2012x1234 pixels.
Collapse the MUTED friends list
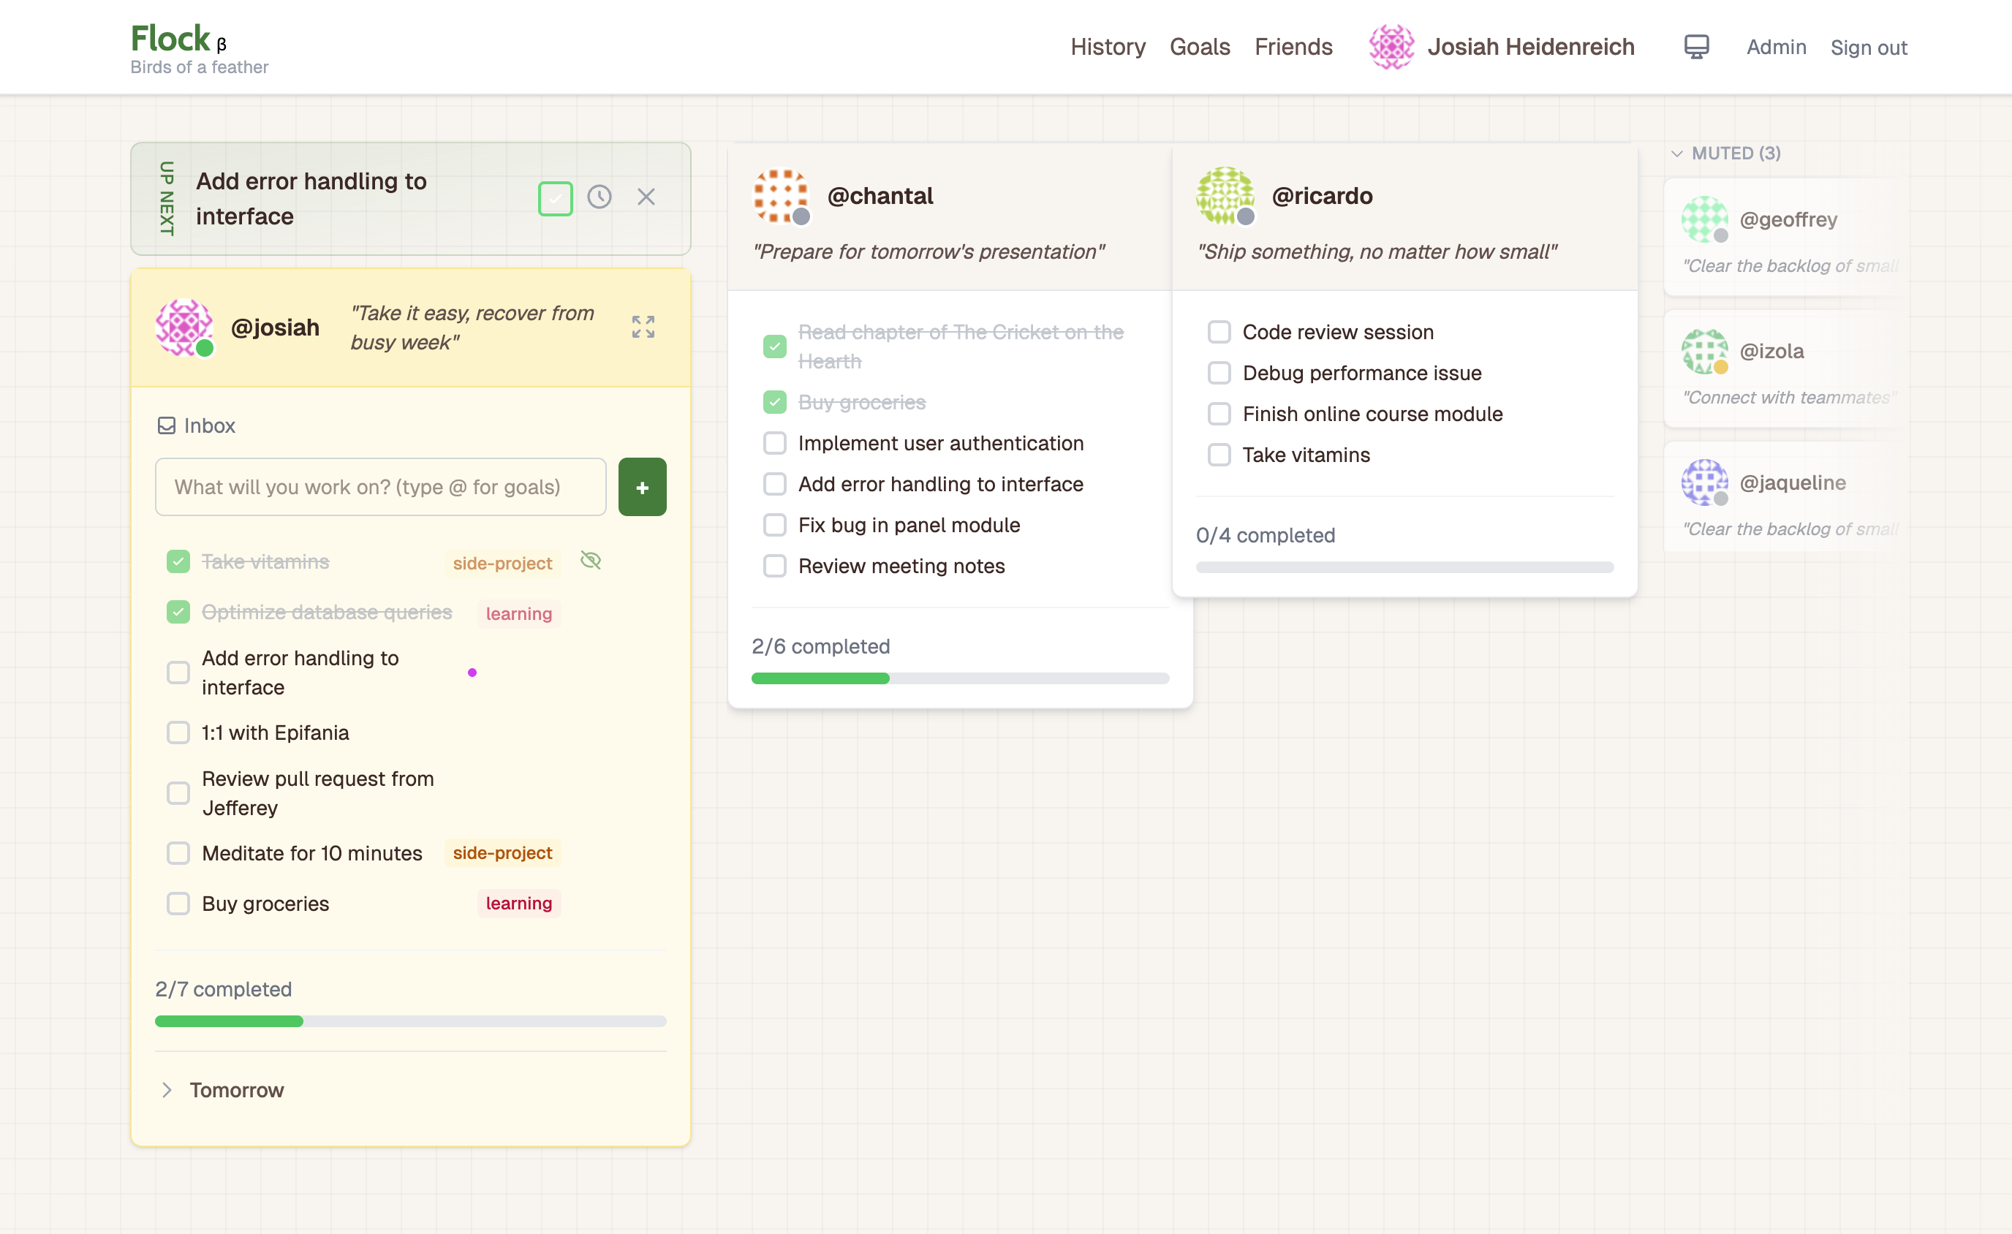(1678, 153)
